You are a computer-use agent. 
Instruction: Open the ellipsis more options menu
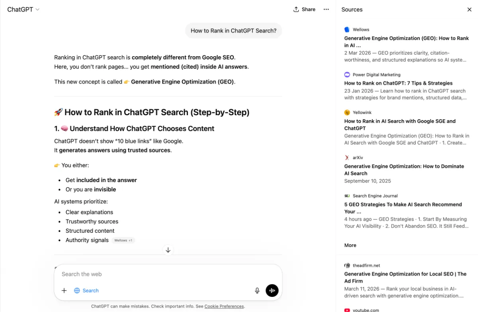[x=326, y=9]
